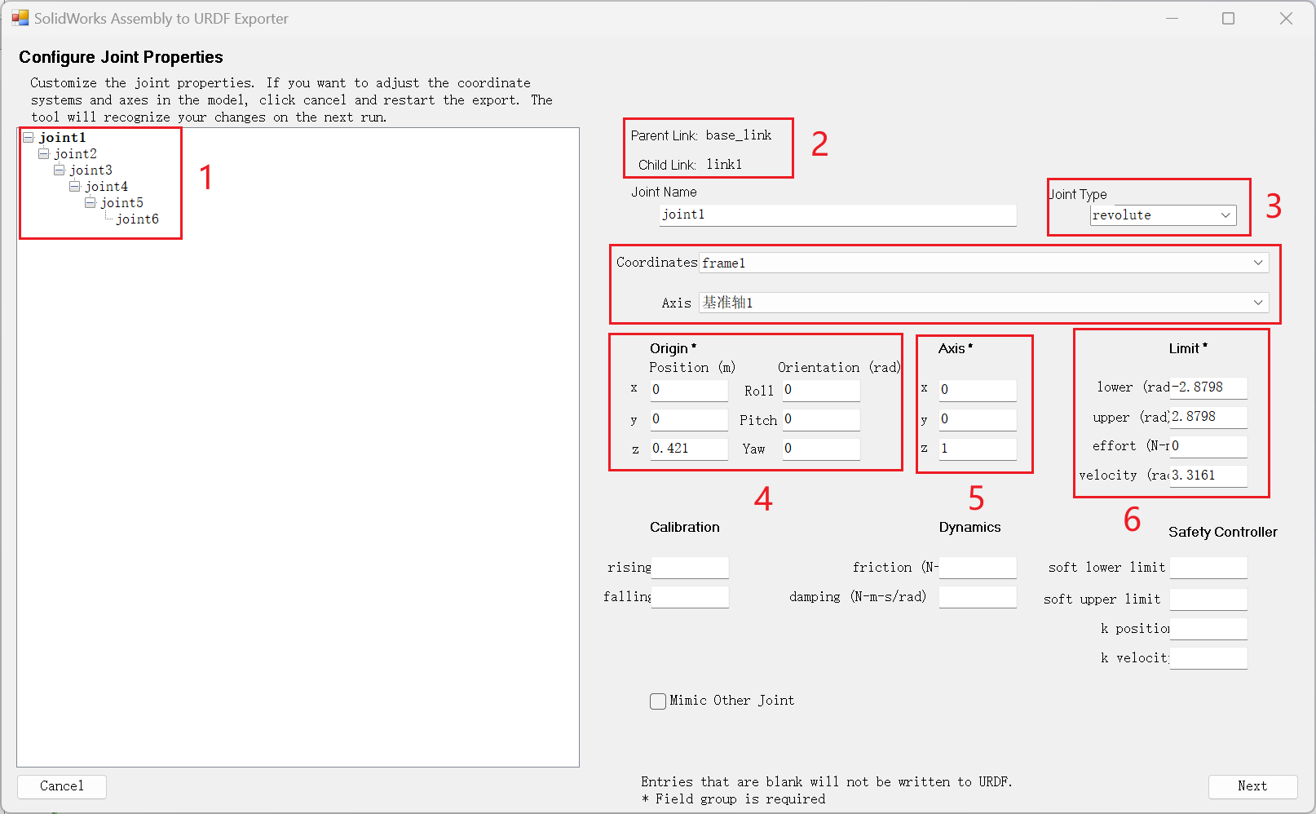Click the Origin position z field
1316x814 pixels.
point(688,449)
